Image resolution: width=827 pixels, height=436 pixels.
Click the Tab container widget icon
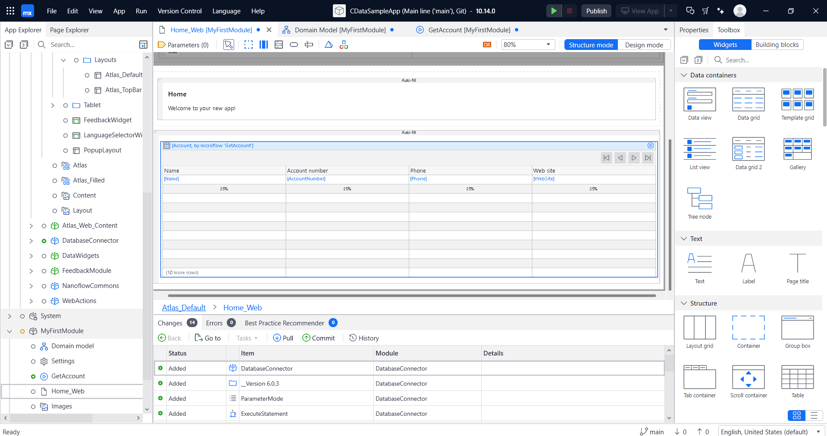699,377
